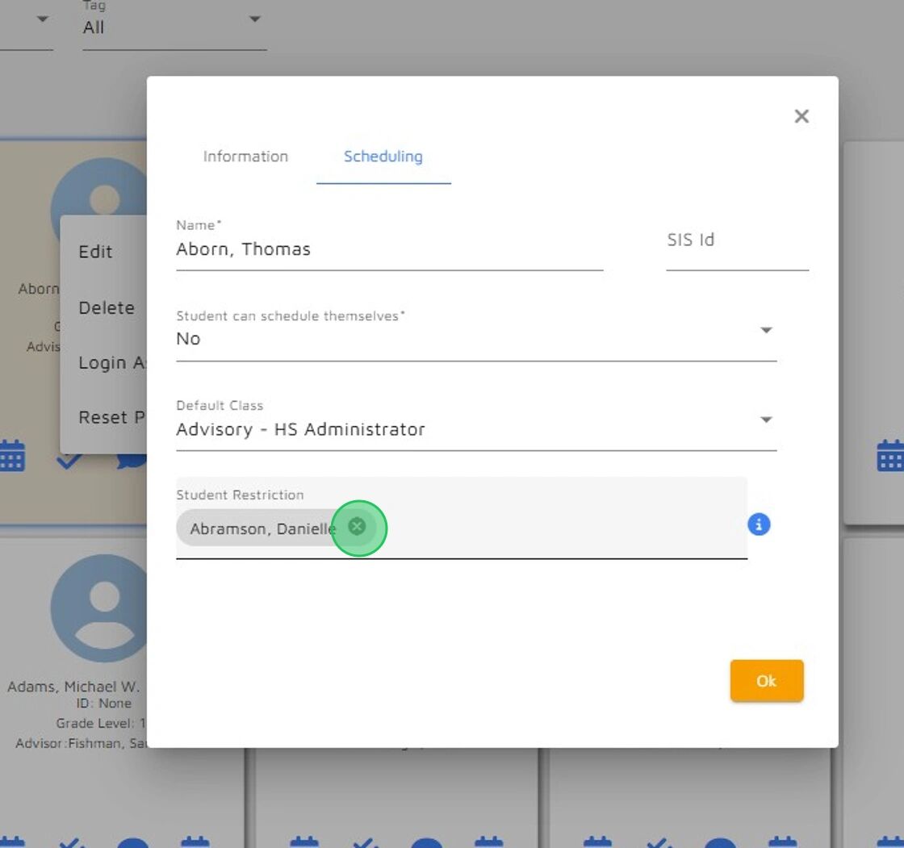Open the Tag filter dropdown
The width and height of the screenshot is (904, 848).
[x=174, y=25]
